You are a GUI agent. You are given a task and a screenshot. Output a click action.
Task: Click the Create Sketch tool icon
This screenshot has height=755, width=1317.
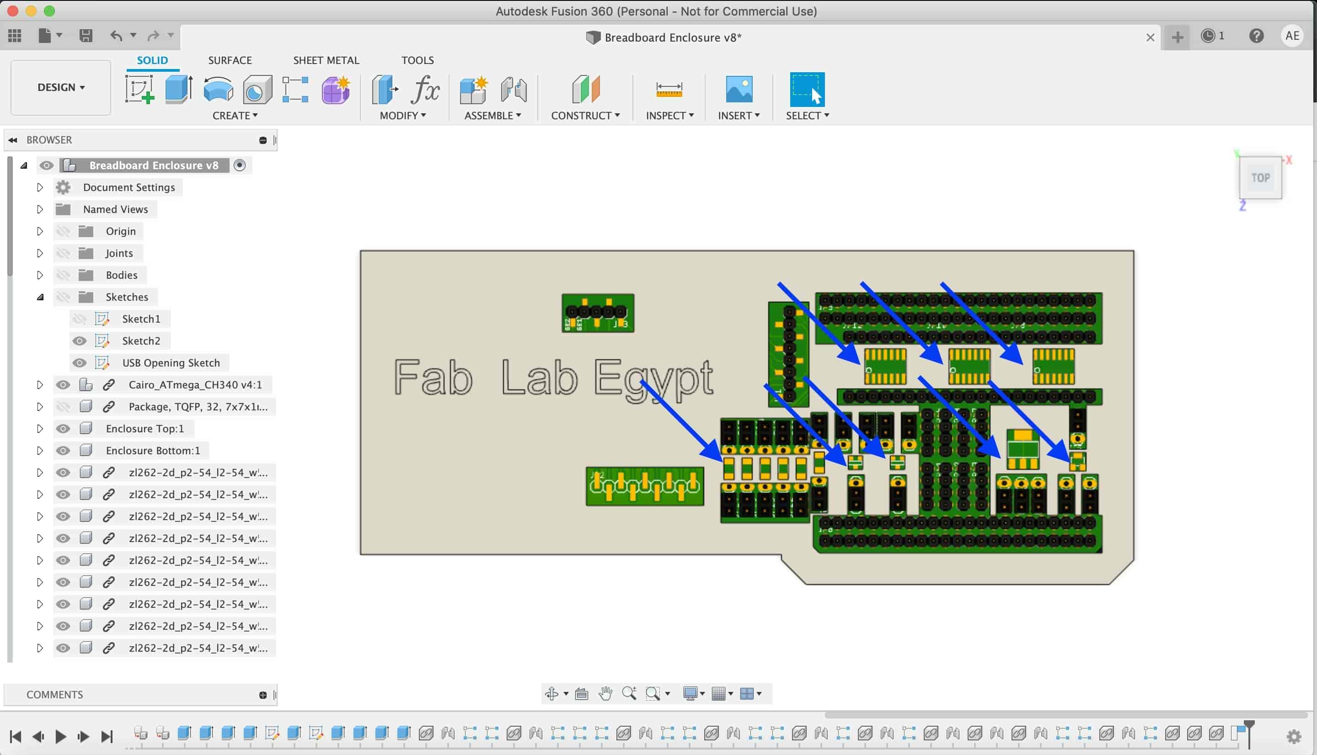(x=139, y=89)
